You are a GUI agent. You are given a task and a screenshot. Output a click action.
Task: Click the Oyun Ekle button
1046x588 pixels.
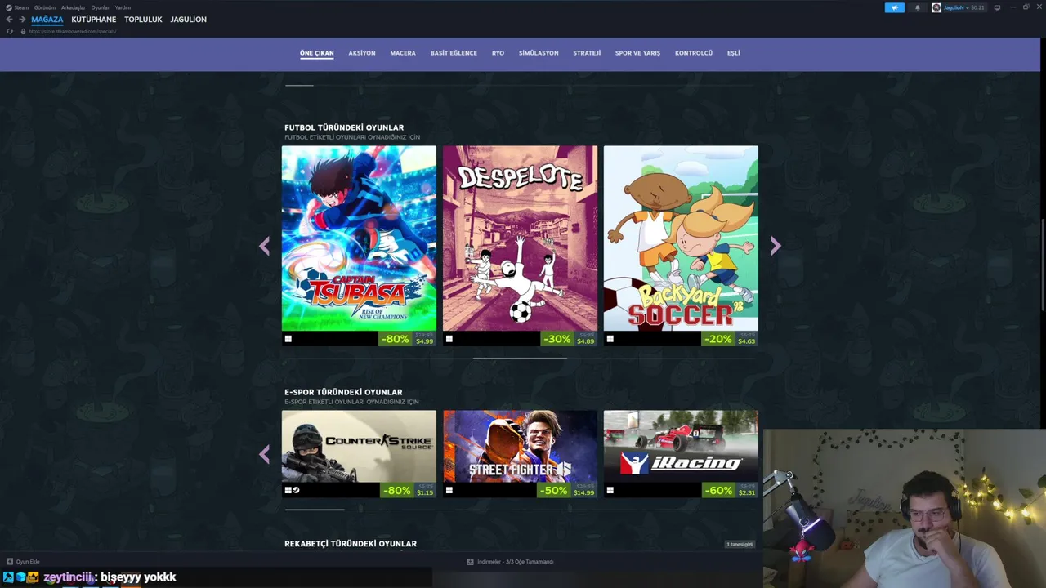pos(23,562)
